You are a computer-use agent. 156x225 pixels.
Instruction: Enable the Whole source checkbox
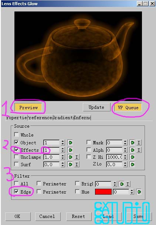click(16, 135)
